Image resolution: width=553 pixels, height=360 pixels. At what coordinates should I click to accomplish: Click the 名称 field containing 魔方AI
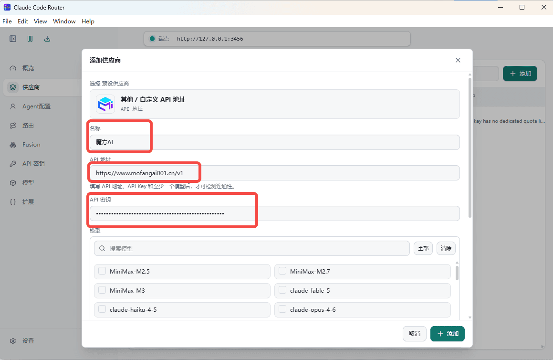tap(274, 142)
